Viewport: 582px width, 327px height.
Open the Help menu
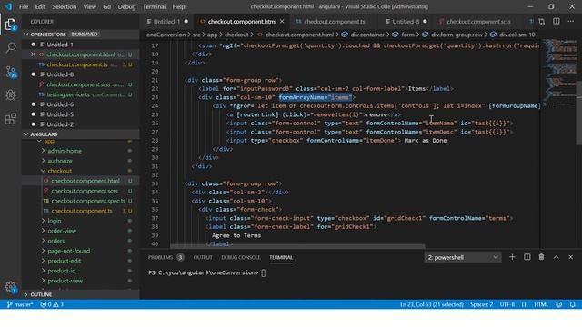178,6
